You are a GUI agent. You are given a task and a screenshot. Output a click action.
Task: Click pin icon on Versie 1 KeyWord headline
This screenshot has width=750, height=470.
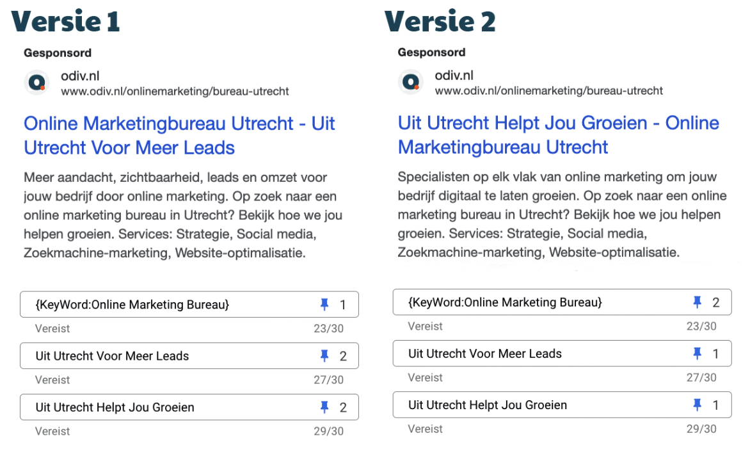pyautogui.click(x=324, y=305)
